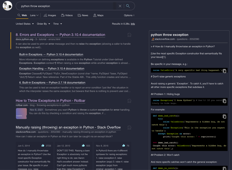Click the shield icon beside Errors and Exceptions result

(x=129, y=35)
